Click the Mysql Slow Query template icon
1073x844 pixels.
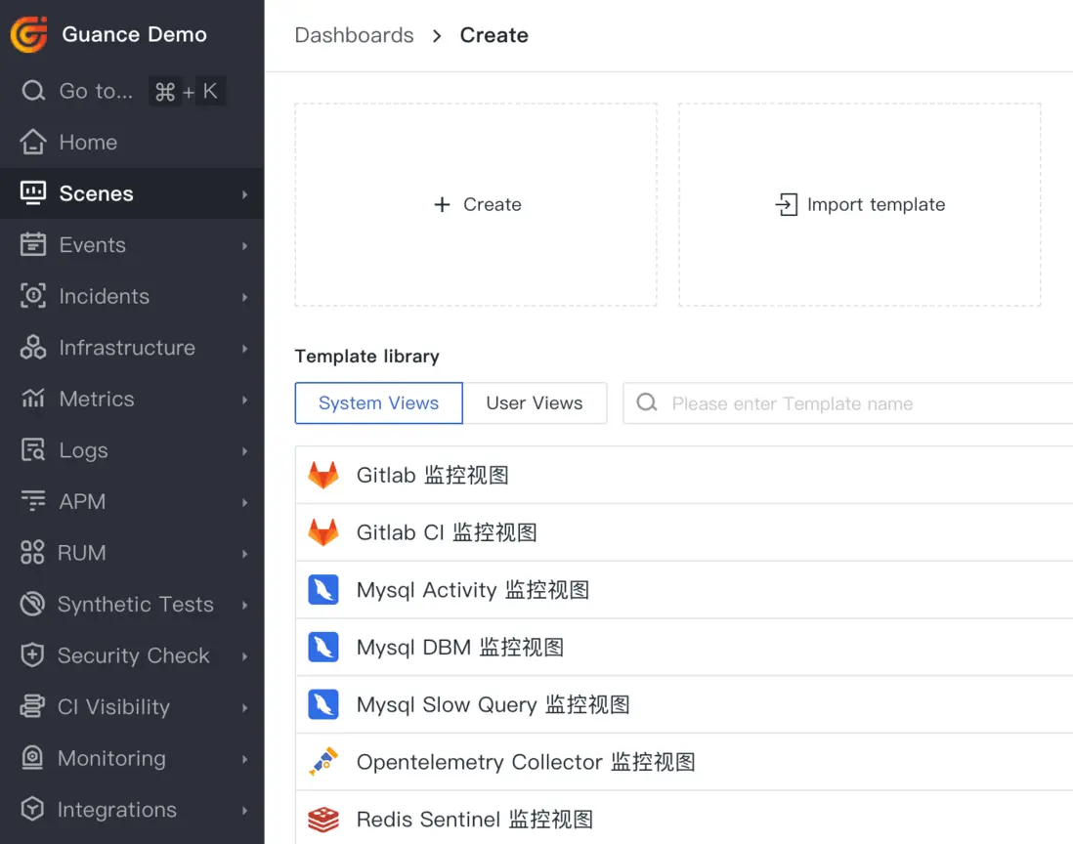(323, 704)
